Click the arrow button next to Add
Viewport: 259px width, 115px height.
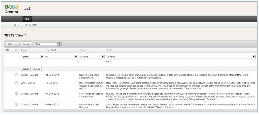16,44
